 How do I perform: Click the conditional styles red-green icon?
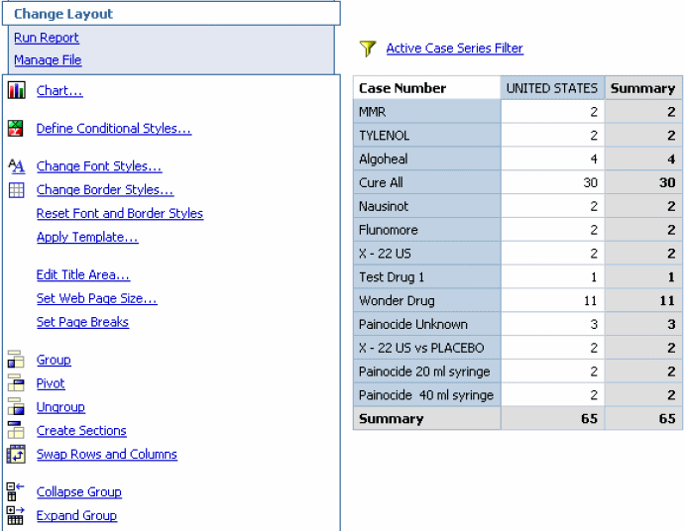16,128
